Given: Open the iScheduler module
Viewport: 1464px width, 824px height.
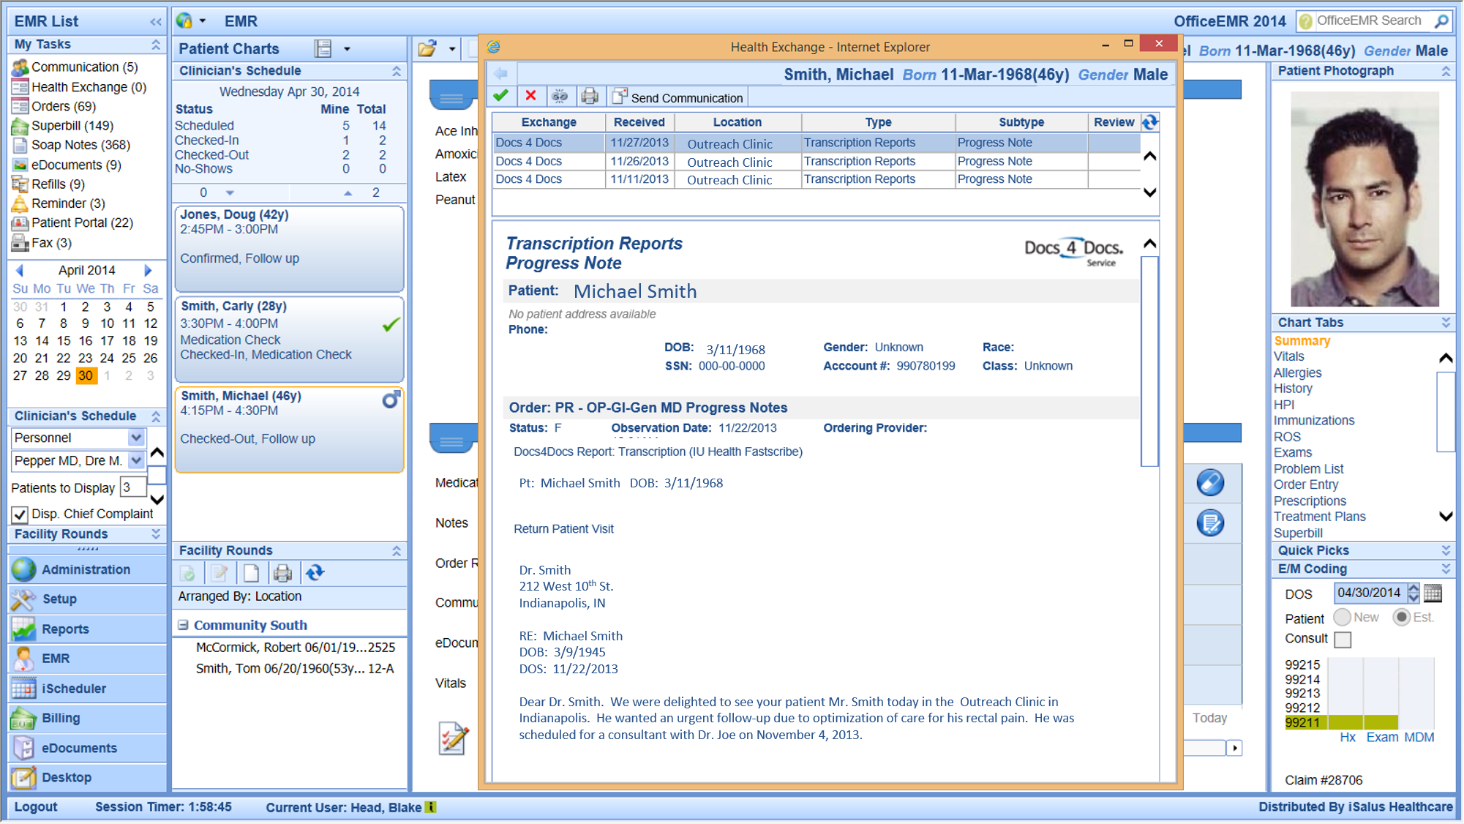Looking at the screenshot, I should [x=88, y=688].
